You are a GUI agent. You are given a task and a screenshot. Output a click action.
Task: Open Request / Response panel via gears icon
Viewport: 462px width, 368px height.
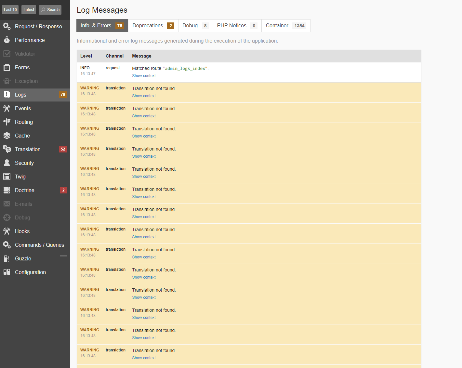[x=7, y=26]
